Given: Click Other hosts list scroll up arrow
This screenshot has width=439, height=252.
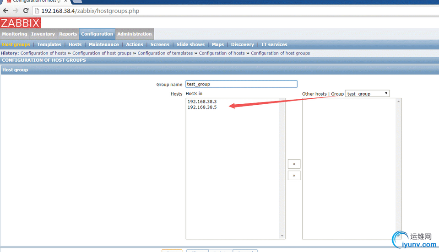Looking at the screenshot, I should 398,102.
